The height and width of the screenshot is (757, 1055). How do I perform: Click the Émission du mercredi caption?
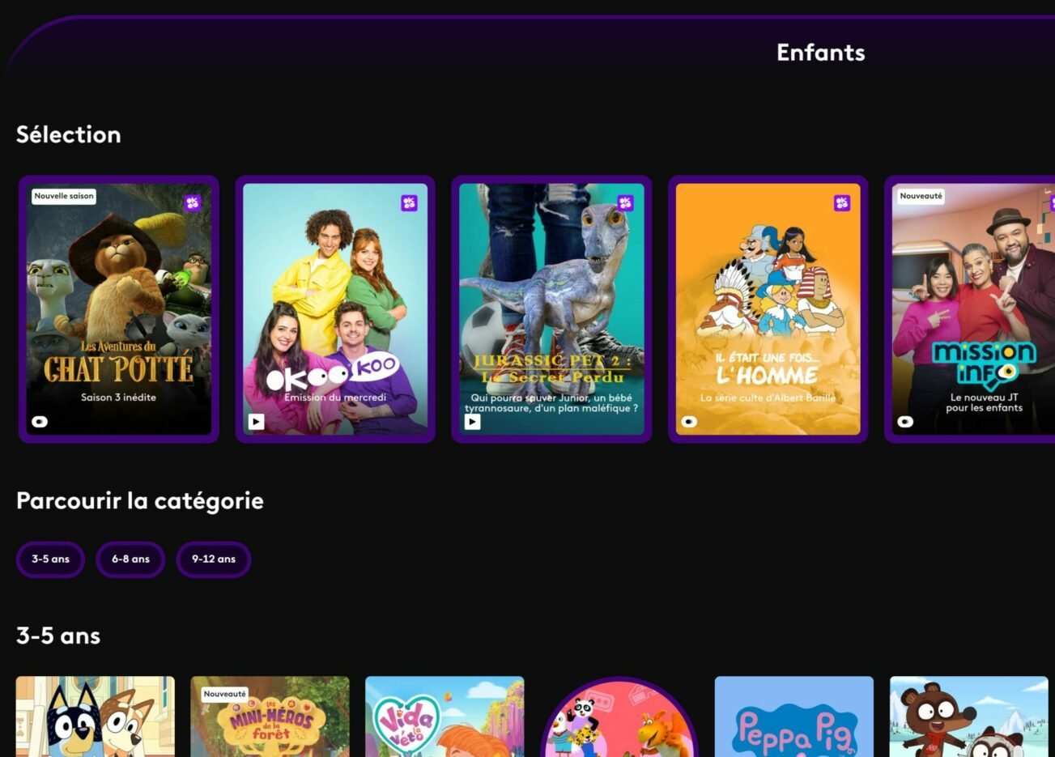pos(335,398)
